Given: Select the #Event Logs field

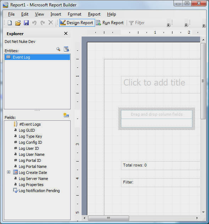Looking at the screenshot, I should (x=30, y=124).
